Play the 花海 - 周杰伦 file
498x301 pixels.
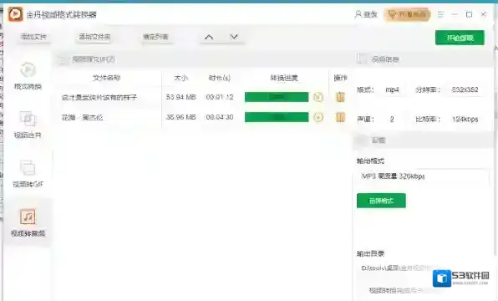click(318, 117)
